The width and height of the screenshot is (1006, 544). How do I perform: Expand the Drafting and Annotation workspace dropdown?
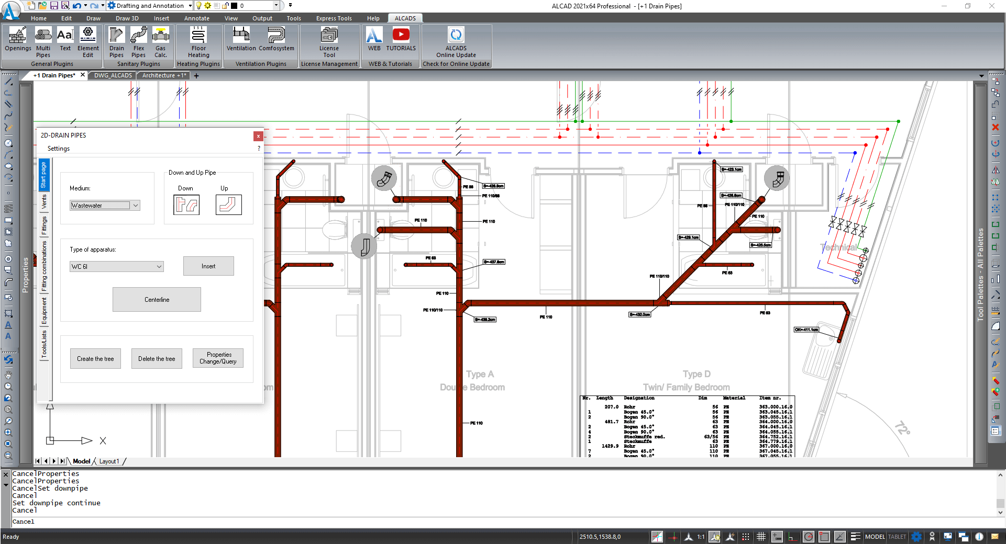point(190,6)
